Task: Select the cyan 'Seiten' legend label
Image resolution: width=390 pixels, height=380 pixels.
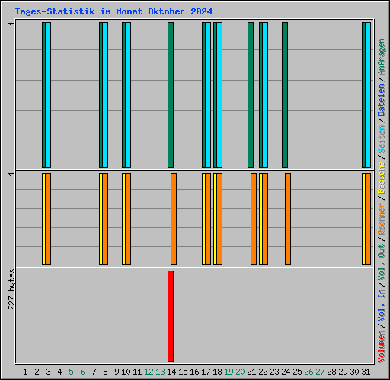Action: (382, 139)
